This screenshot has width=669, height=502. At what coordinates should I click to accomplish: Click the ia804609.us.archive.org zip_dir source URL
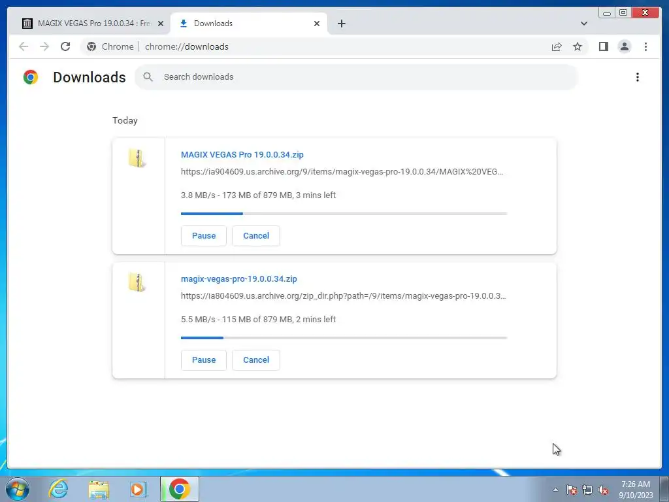[x=343, y=296]
